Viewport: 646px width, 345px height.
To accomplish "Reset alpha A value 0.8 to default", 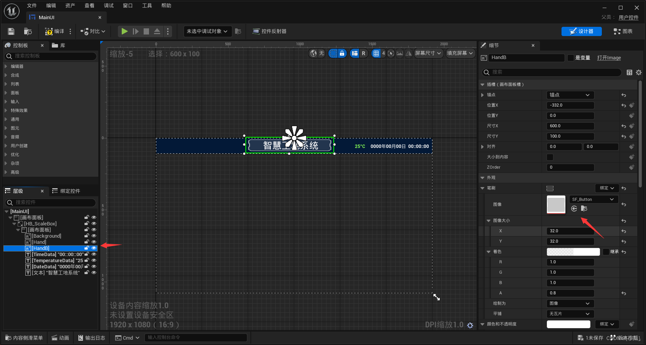I will click(624, 293).
